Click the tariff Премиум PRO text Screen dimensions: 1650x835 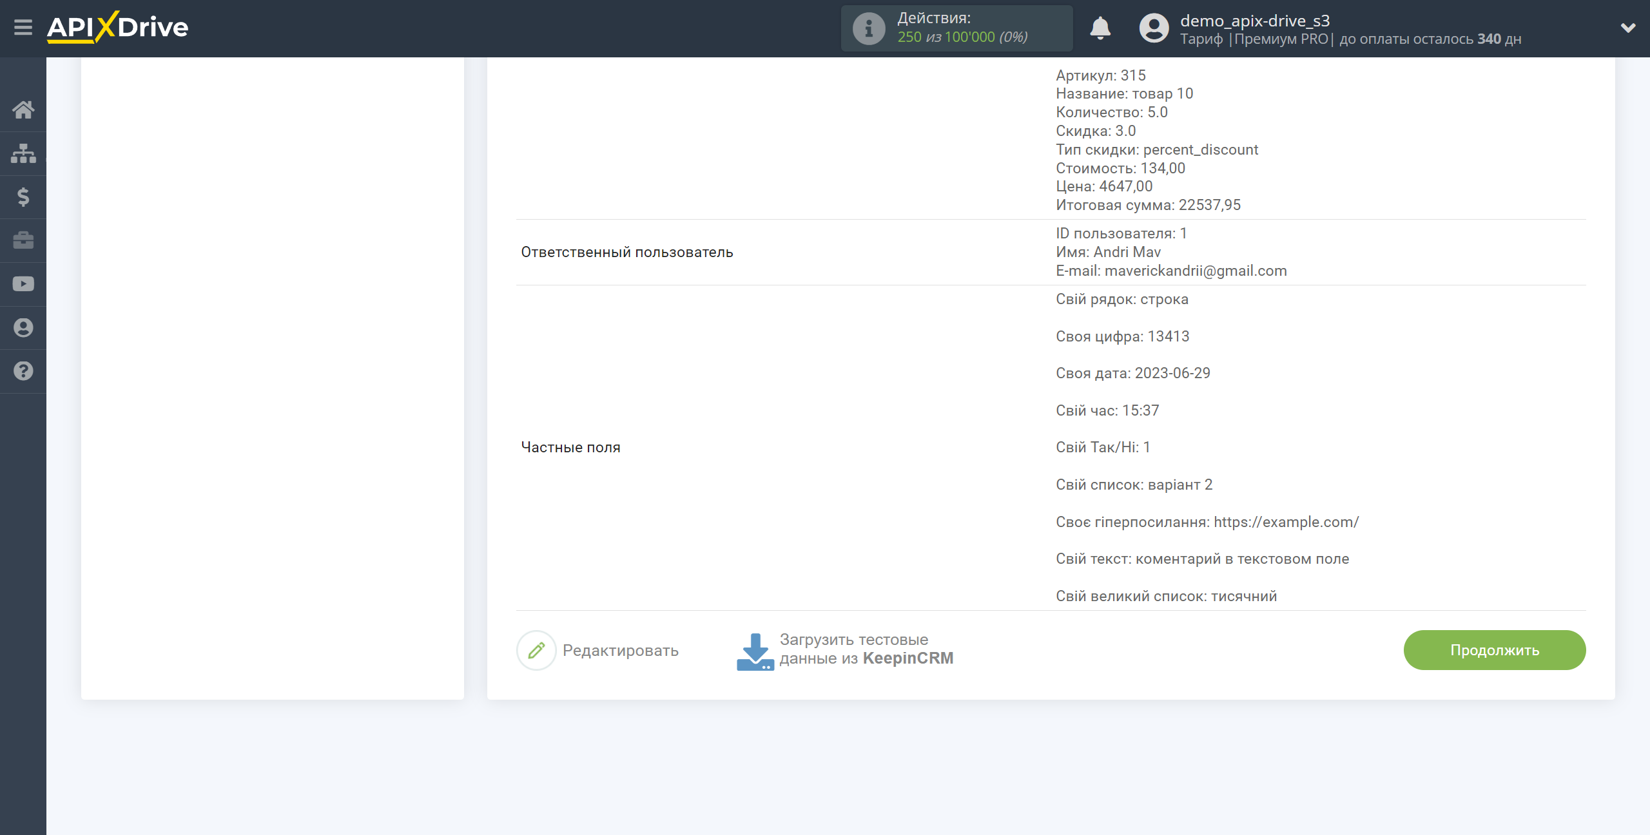tap(1281, 39)
